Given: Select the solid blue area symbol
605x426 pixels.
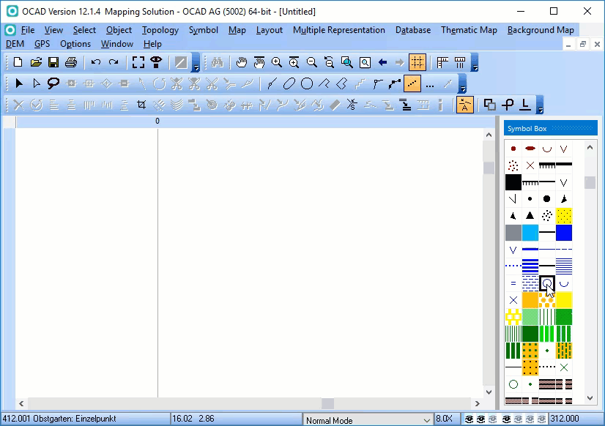Looking at the screenshot, I should [564, 233].
